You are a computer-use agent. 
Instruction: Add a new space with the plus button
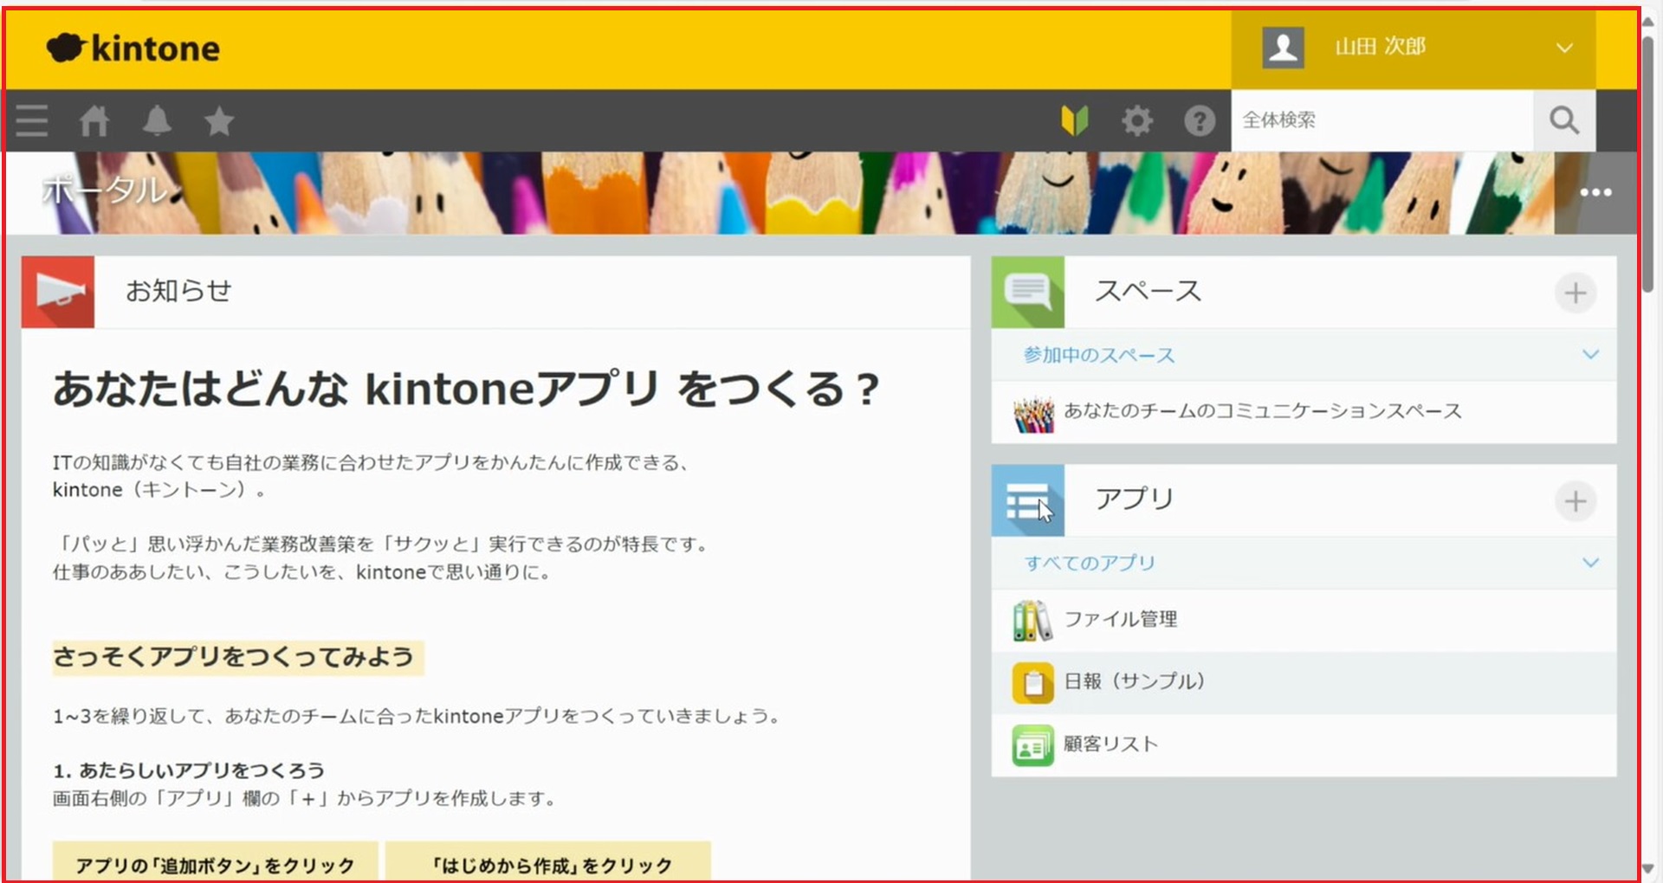(1576, 293)
